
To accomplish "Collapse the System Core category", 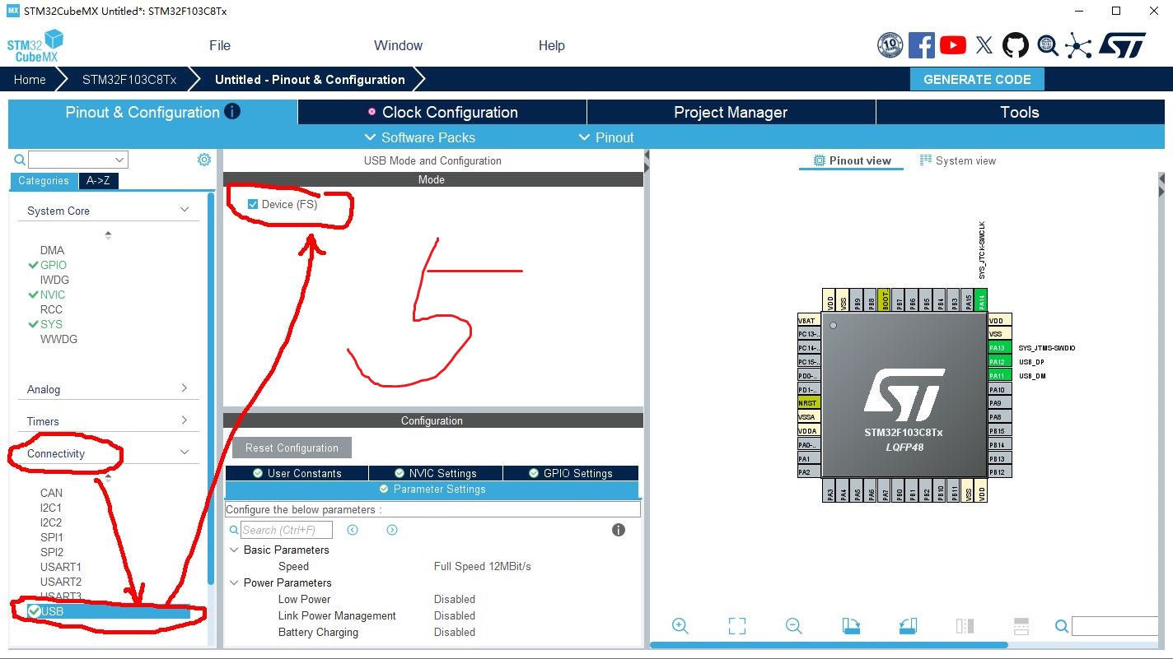I will [x=185, y=210].
